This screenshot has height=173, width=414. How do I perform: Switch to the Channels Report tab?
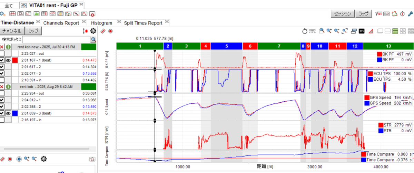(61, 23)
